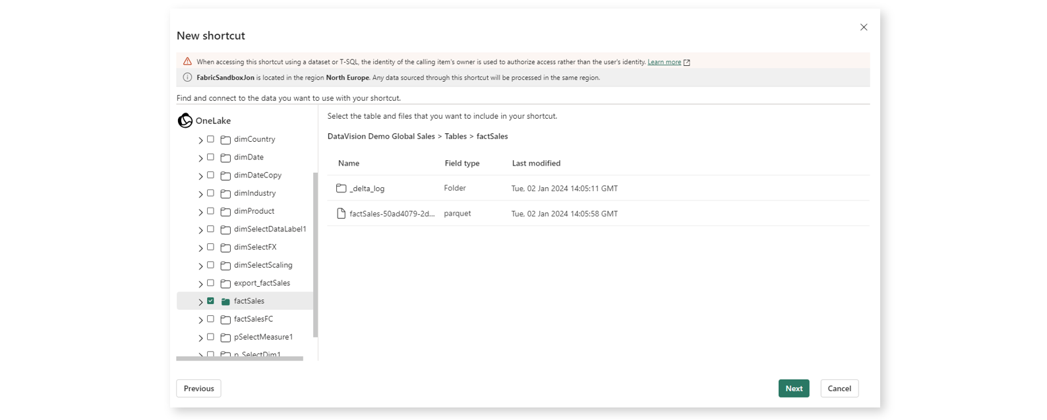
Task: Click the parquet field type cell
Action: click(458, 214)
